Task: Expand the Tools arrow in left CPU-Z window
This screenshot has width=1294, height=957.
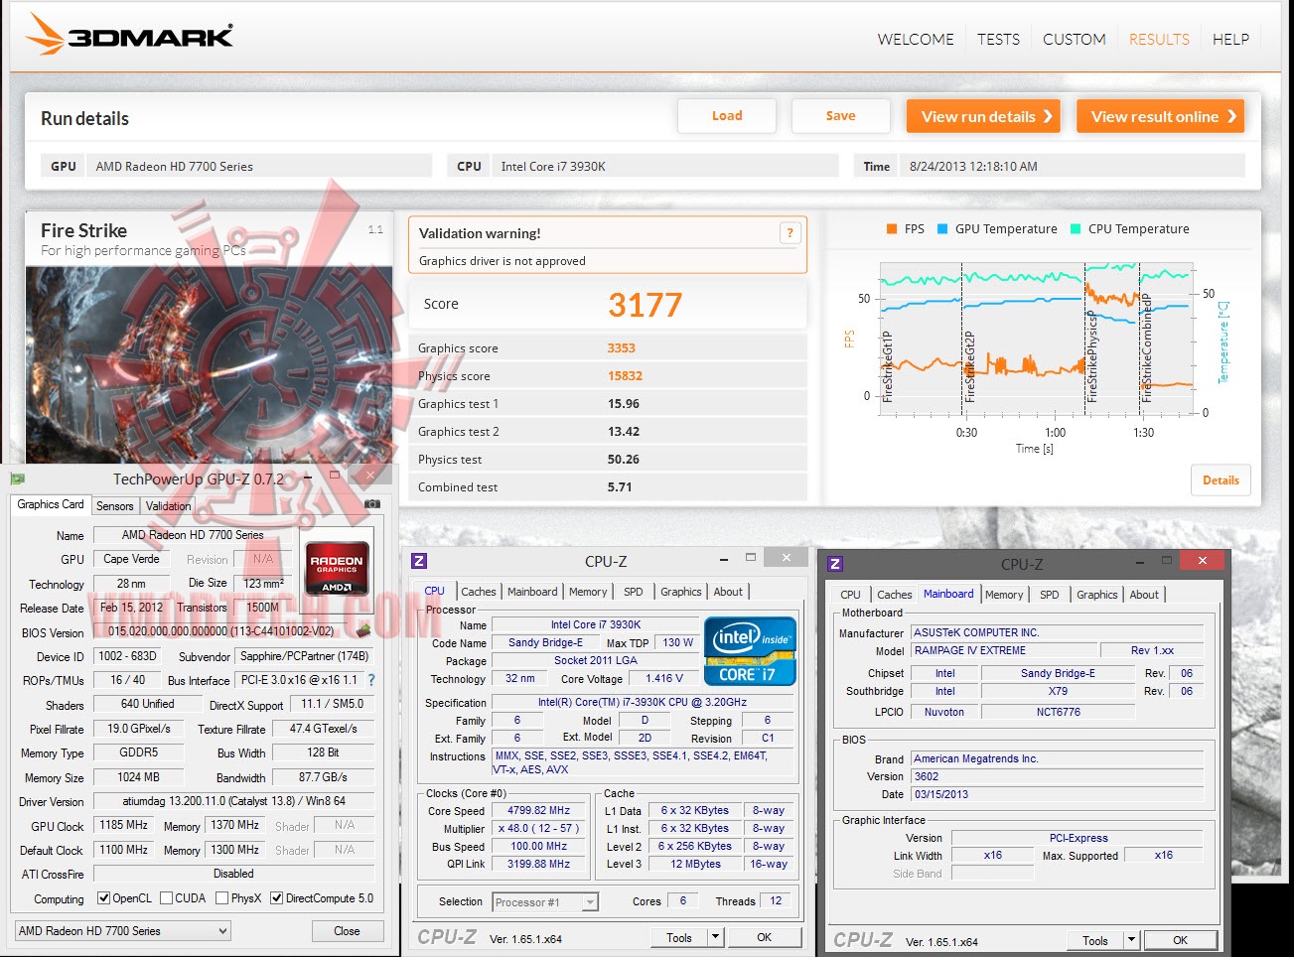Action: coord(714,937)
